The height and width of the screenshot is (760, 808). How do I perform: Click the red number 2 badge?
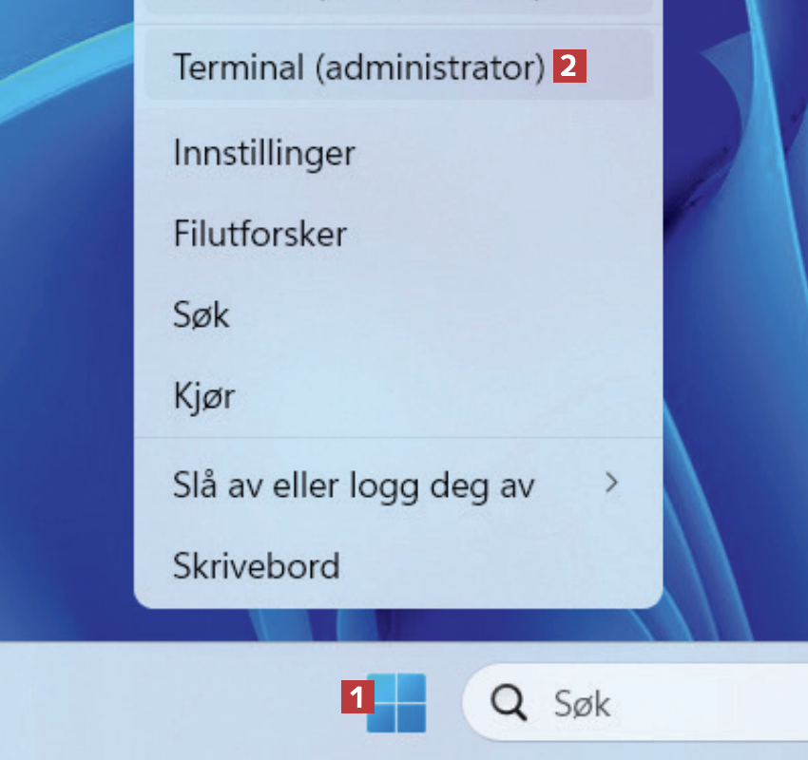(568, 66)
